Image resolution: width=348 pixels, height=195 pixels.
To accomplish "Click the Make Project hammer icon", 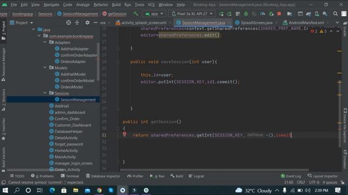I will pos(135,14).
